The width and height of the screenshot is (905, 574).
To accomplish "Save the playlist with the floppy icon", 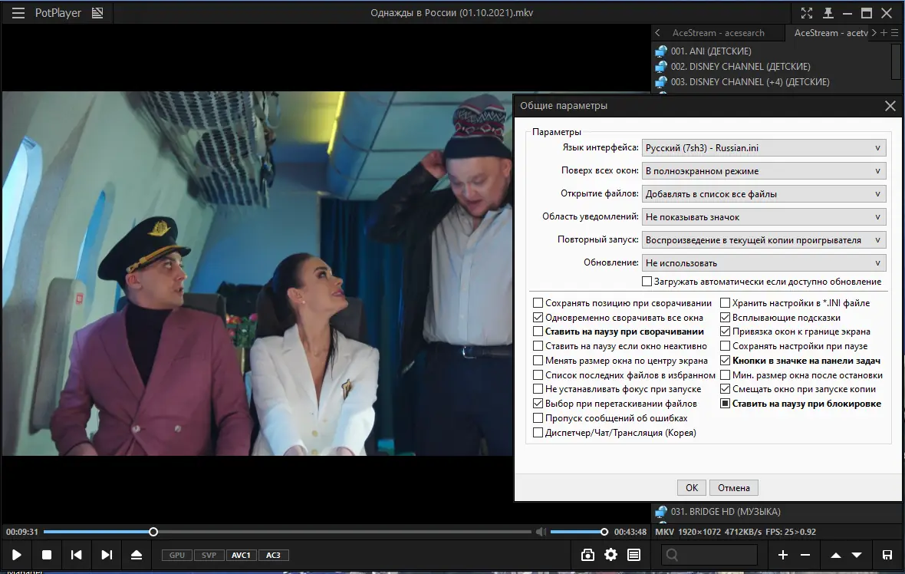I will [x=887, y=555].
